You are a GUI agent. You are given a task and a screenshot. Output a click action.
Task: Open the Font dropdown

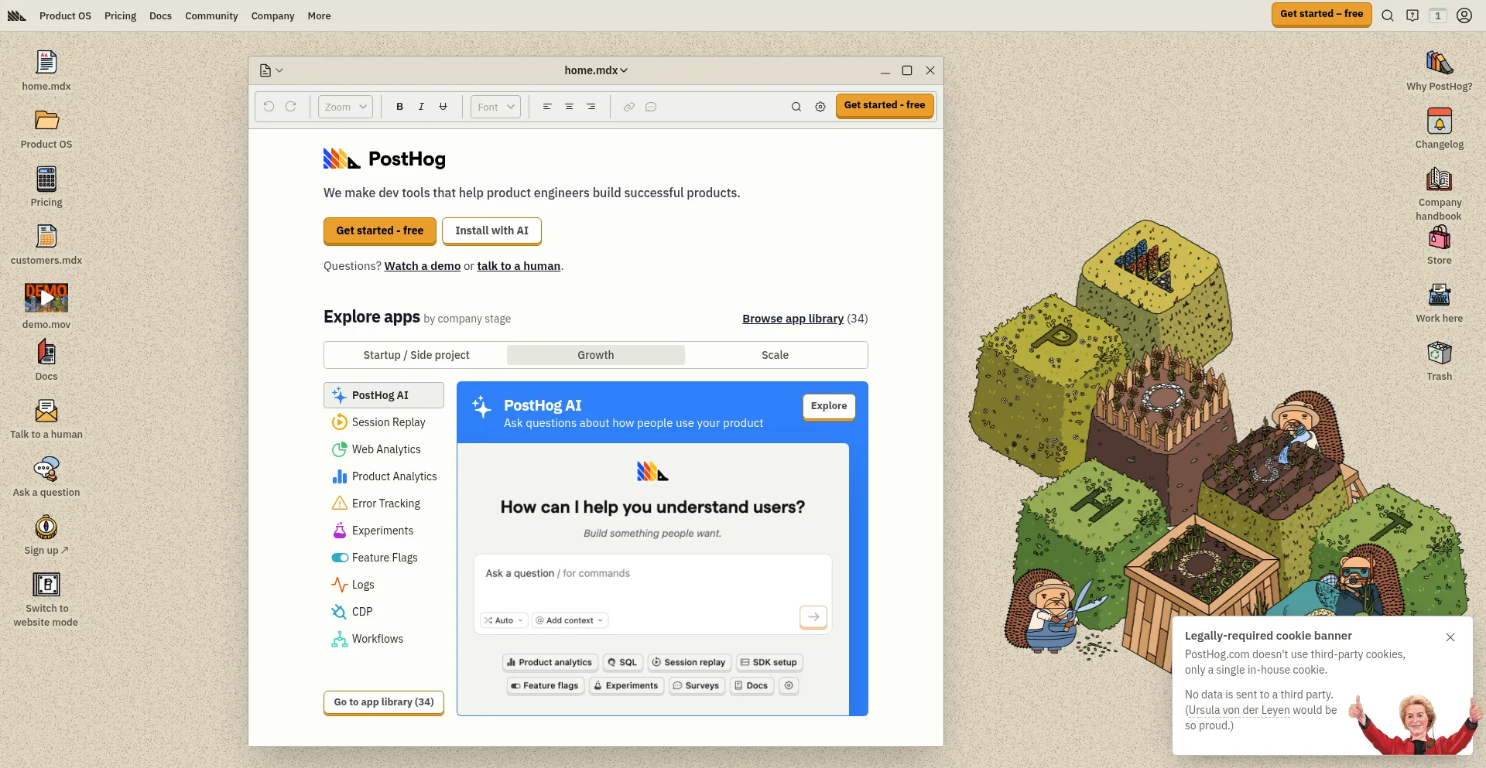[x=495, y=107]
